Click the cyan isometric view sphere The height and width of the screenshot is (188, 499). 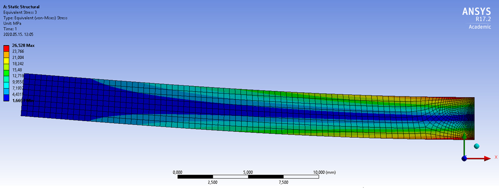click(x=476, y=146)
